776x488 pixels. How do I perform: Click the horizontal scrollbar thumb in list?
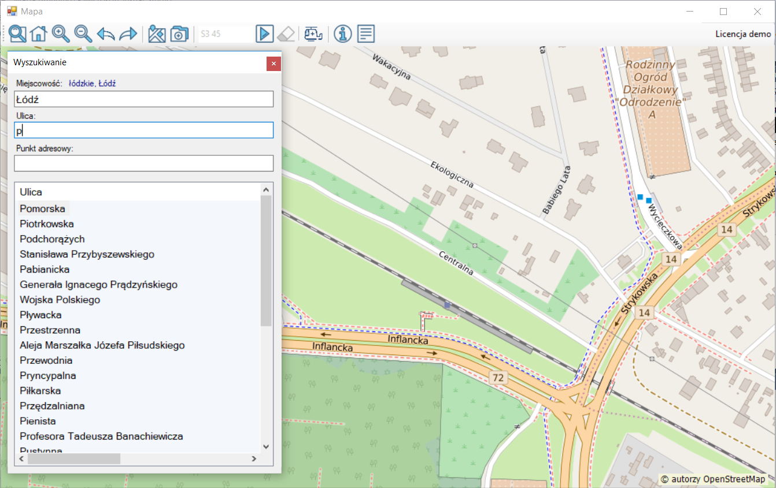[74, 459]
